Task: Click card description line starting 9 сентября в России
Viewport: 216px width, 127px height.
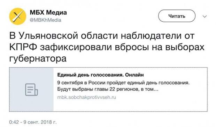Action: pos(123,83)
